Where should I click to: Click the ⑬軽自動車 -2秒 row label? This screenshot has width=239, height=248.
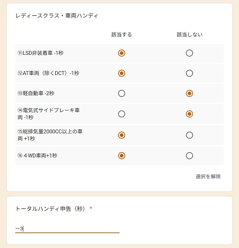[36, 93]
